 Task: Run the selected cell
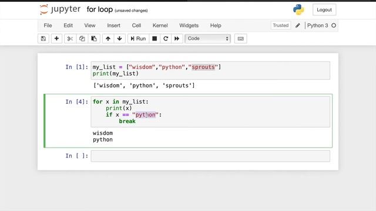coord(139,39)
